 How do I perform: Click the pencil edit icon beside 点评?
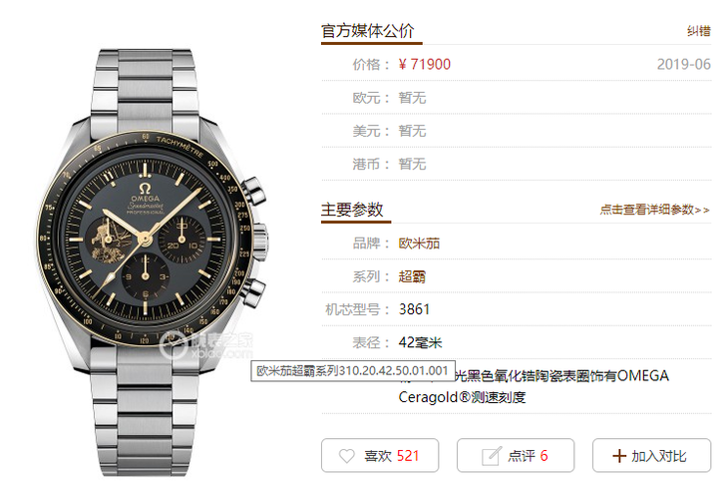tap(492, 456)
